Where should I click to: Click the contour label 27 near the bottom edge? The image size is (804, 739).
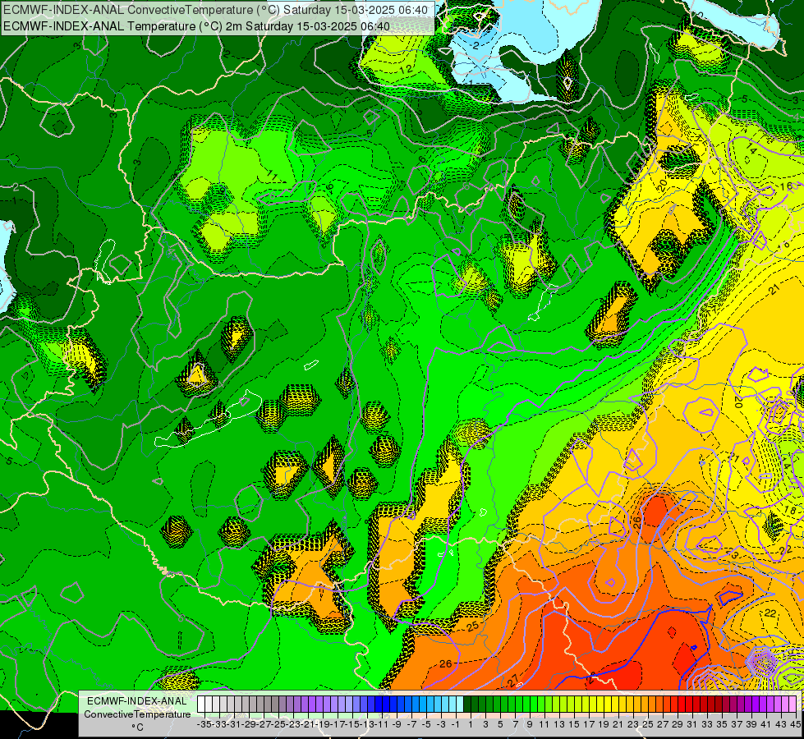point(513,681)
